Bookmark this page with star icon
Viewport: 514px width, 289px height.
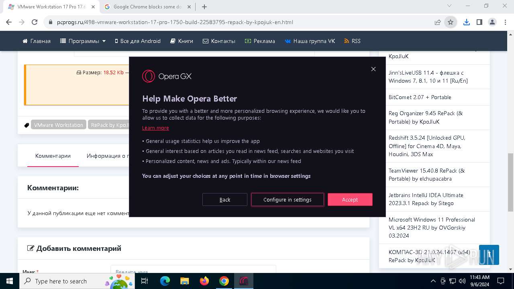coord(451,22)
